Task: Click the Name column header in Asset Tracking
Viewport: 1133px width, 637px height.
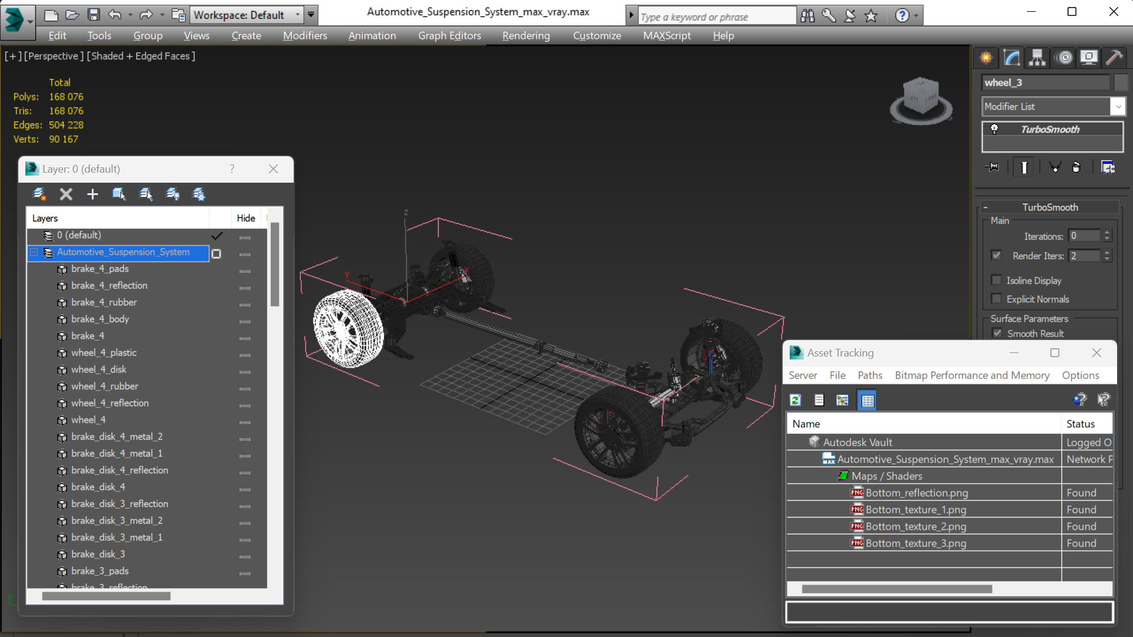Action: [x=924, y=424]
